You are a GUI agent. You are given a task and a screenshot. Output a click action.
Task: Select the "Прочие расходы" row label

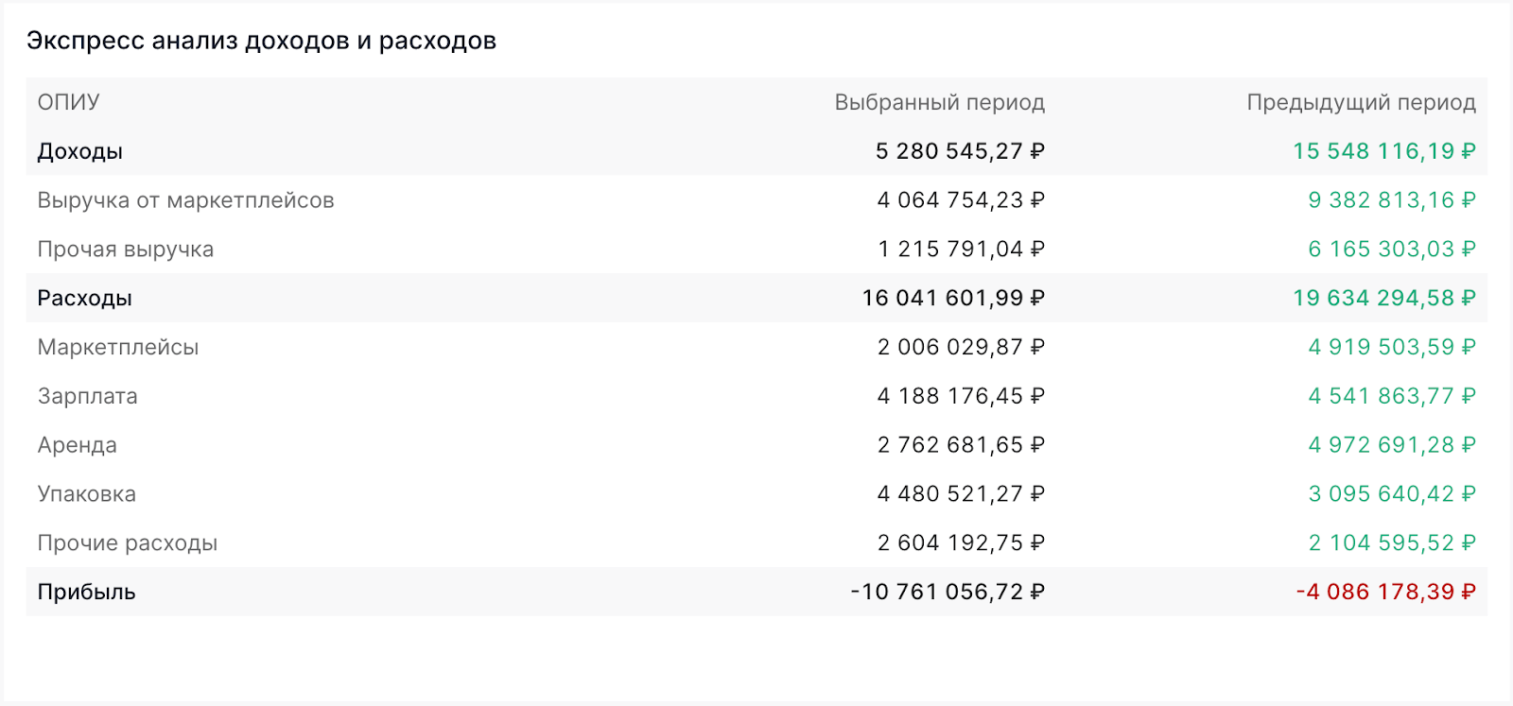pos(127,543)
